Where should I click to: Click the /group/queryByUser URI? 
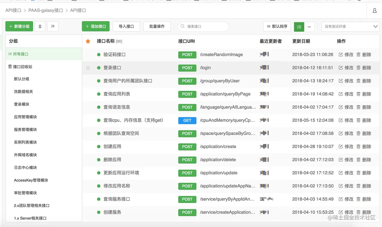pos(220,81)
